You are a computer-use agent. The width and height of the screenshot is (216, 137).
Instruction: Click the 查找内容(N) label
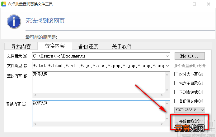point(17,76)
